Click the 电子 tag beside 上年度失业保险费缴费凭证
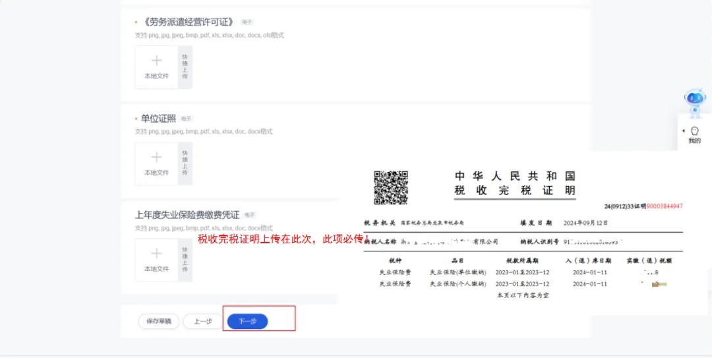The width and height of the screenshot is (712, 358). (x=250, y=215)
